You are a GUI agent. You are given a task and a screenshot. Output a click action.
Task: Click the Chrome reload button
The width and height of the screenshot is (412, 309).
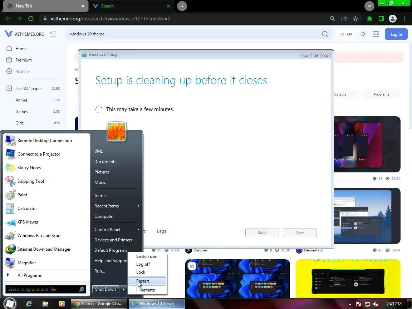(x=31, y=19)
